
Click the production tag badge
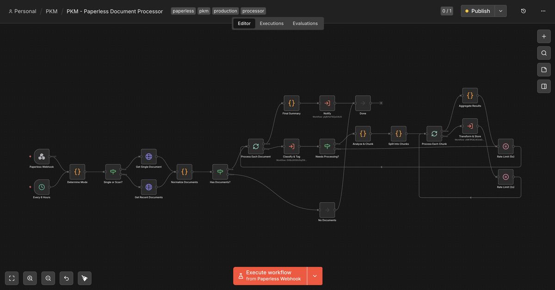click(225, 11)
